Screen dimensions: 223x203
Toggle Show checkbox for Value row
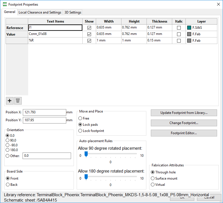tap(89, 34)
